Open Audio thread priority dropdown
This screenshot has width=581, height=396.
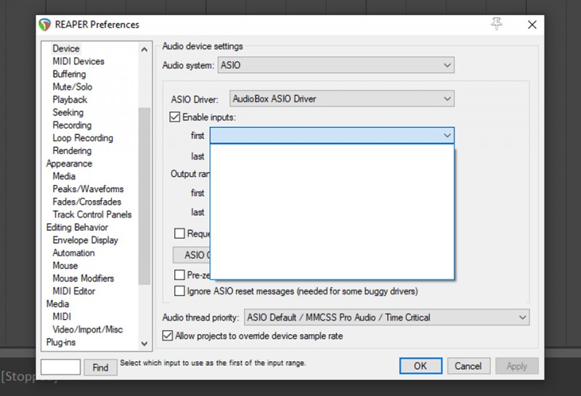click(386, 317)
